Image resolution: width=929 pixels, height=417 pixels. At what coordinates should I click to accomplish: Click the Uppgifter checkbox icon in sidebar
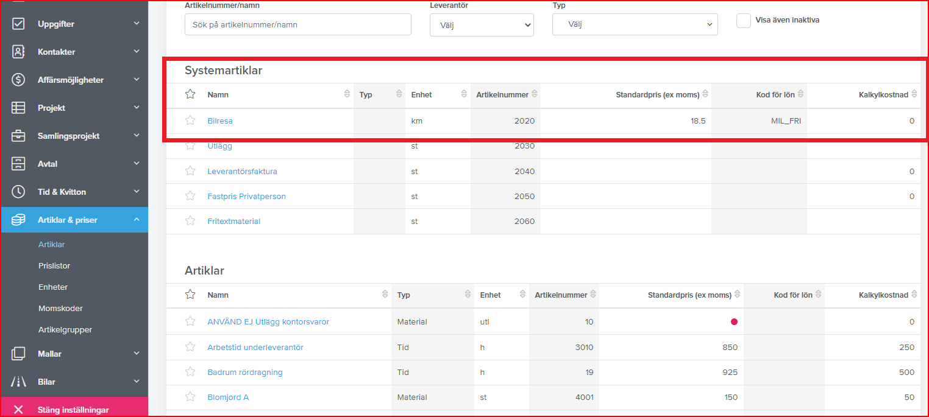[18, 24]
